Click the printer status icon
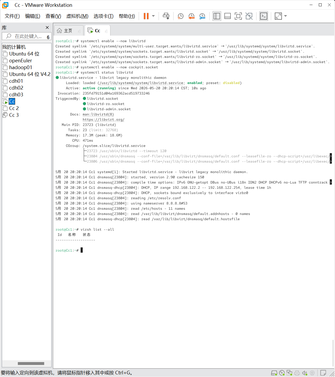 pos(297,373)
